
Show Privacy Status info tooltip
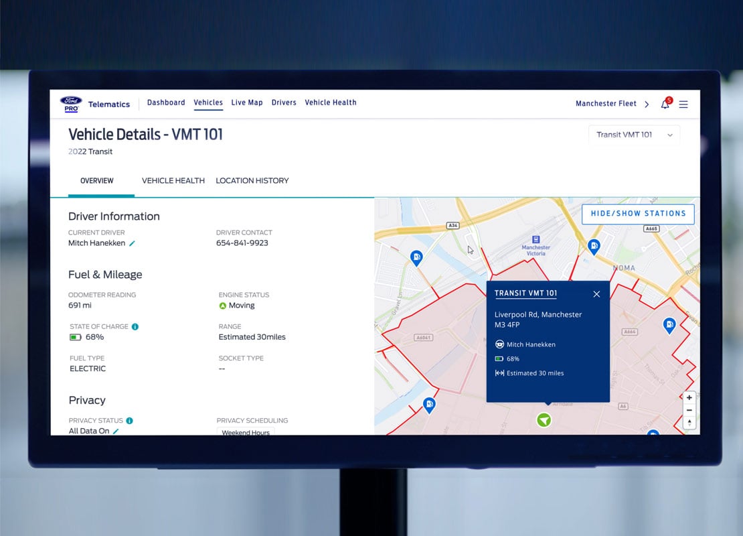pos(129,421)
